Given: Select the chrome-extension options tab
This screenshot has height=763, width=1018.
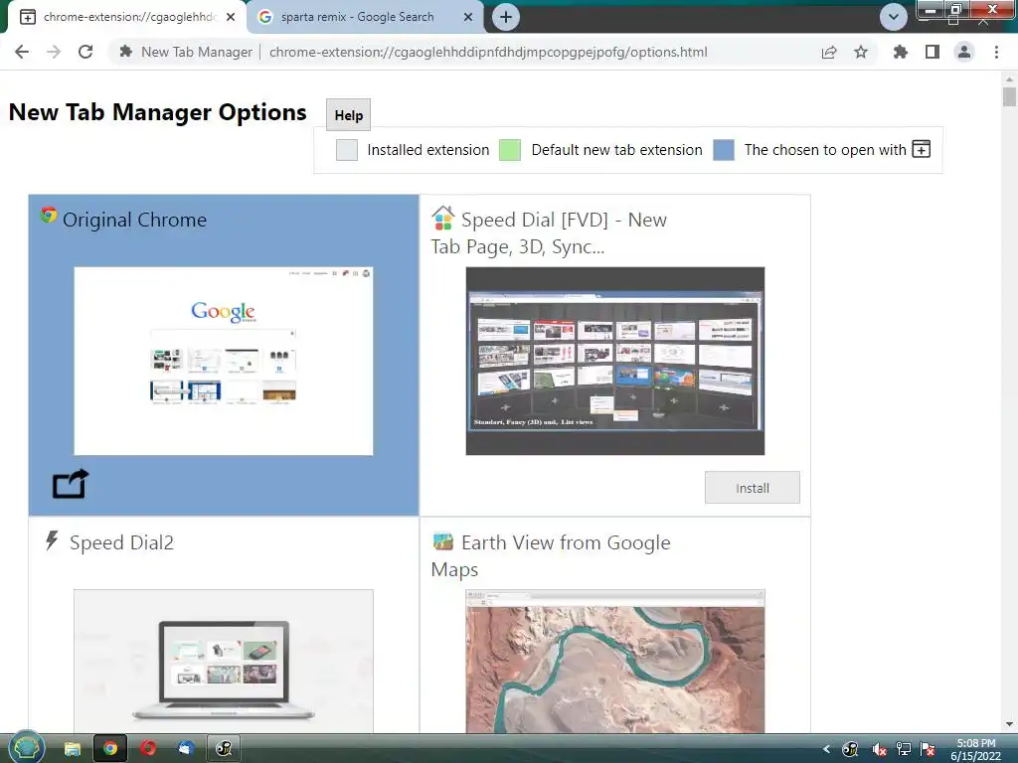Looking at the screenshot, I should point(128,17).
